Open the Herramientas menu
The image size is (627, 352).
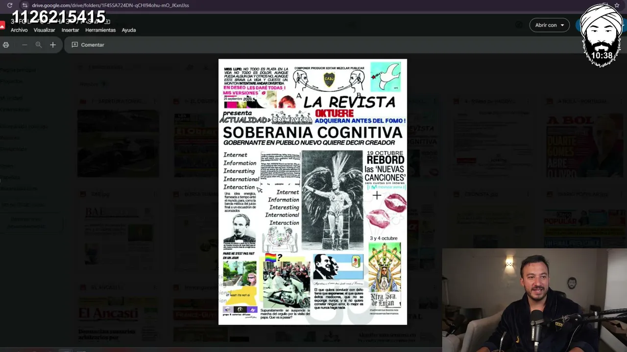100,30
